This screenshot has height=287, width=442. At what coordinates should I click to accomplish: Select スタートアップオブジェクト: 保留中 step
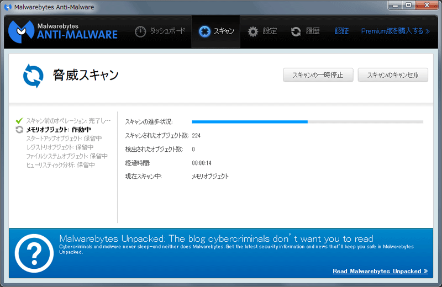point(64,139)
